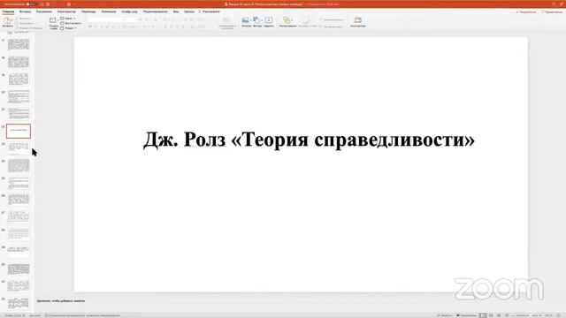Select the highlighted slide 22 thumbnail
Image resolution: width=566 pixels, height=318 pixels.
pos(19,131)
